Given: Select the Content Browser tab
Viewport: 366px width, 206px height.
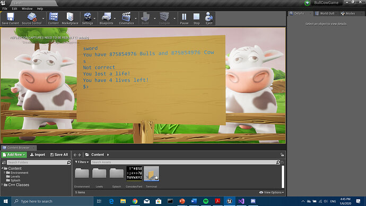Looking at the screenshot, I should point(18,148).
